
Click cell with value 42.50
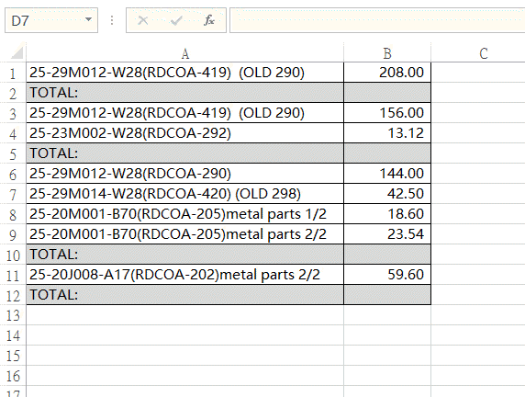coord(387,194)
